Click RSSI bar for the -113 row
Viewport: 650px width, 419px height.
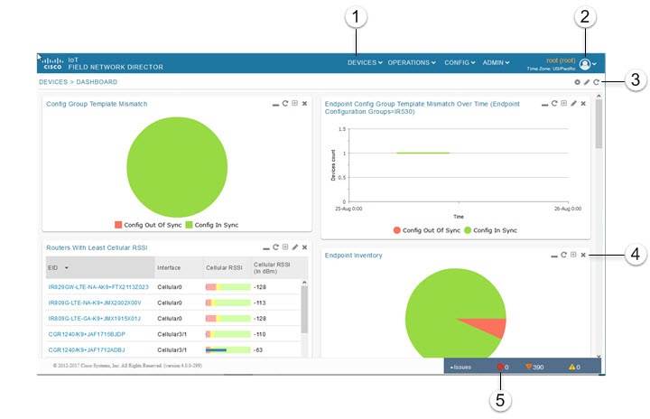tap(228, 303)
